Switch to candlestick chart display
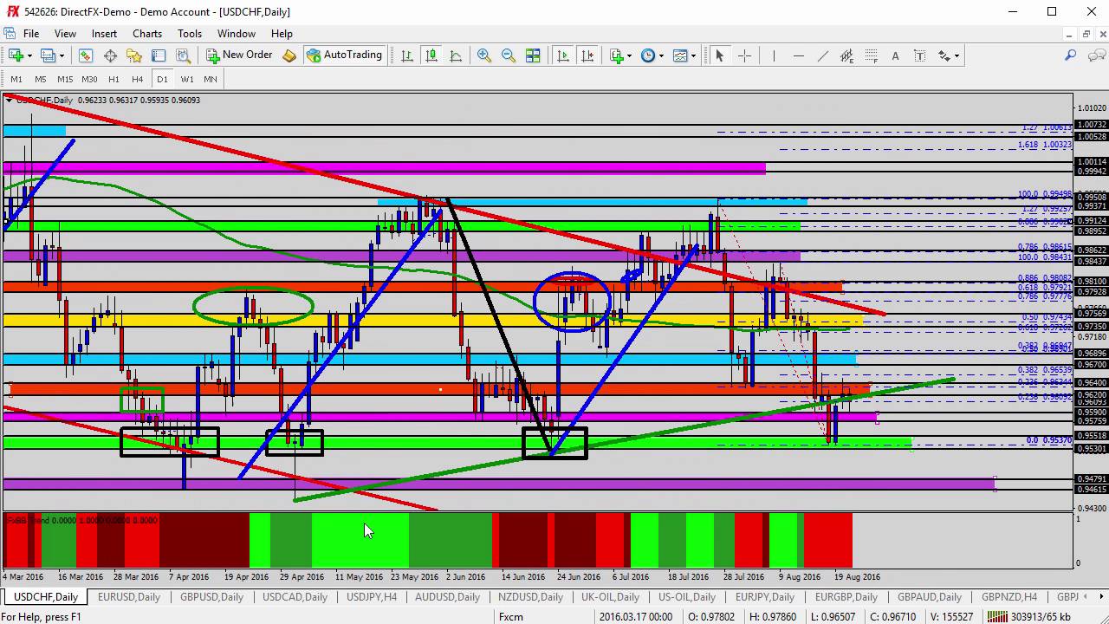Viewport: 1109px width, 624px height. tap(431, 55)
